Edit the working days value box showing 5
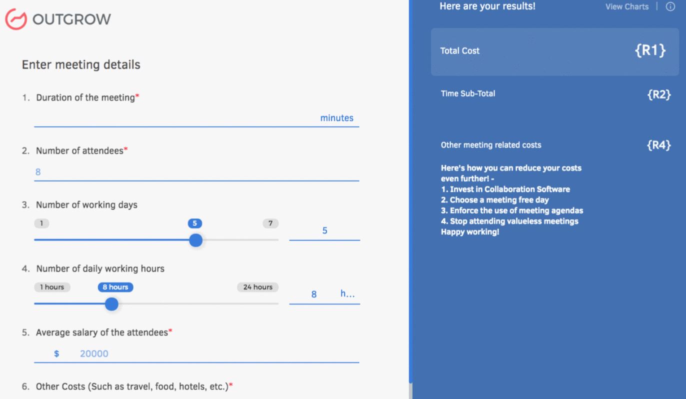 coord(324,231)
